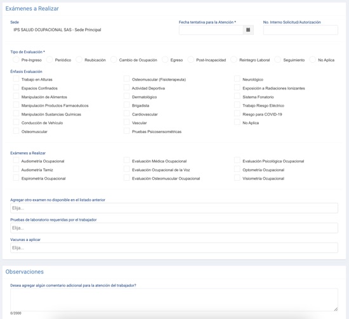Check Evaluación Osteomuscular Ocupacional box

point(127,178)
